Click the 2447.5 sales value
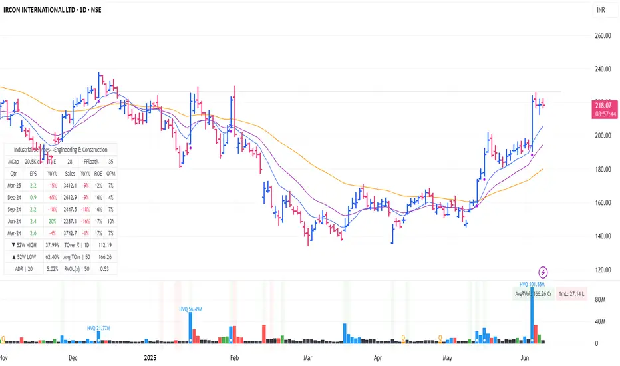Viewport: 620px width, 366px height. coord(70,209)
